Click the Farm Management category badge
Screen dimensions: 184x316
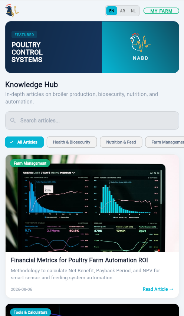[x=30, y=163]
